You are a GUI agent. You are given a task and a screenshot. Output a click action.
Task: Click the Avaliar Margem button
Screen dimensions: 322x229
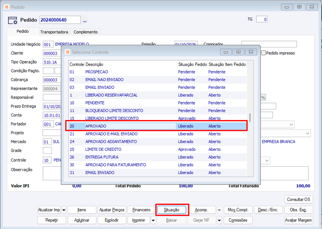pyautogui.click(x=299, y=220)
